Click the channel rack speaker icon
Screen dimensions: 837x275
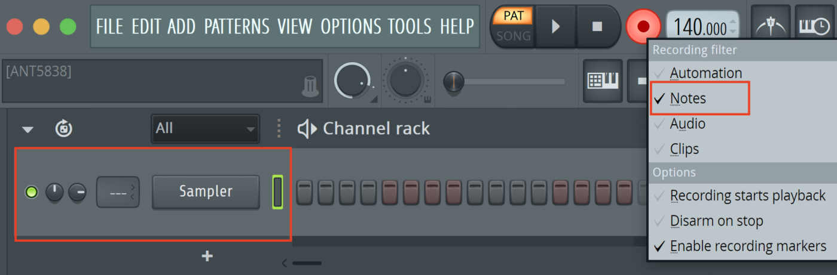click(307, 128)
